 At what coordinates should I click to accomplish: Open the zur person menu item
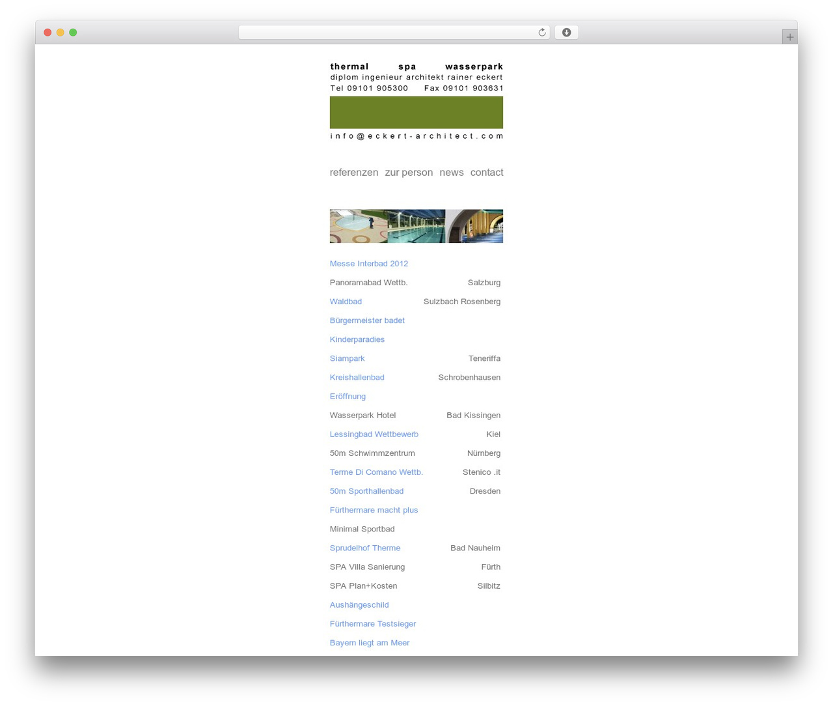coord(409,173)
